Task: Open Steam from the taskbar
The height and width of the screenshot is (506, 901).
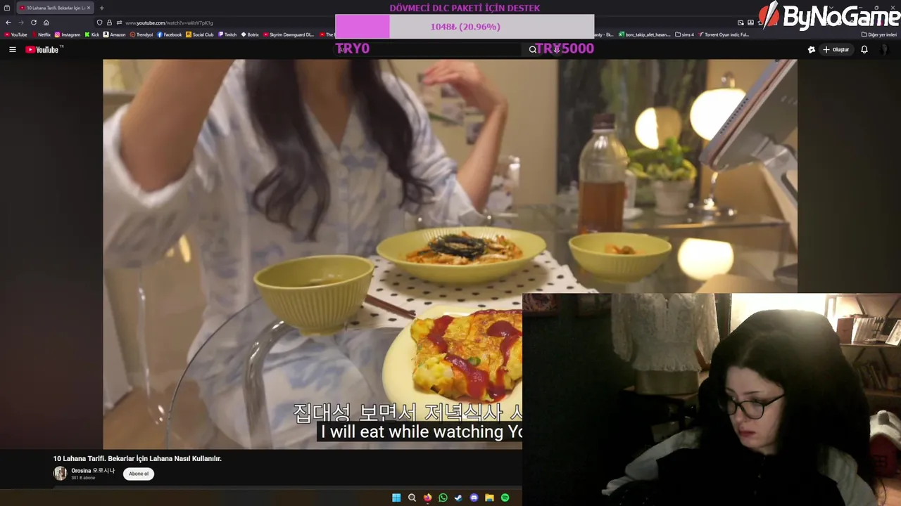Action: point(458,498)
